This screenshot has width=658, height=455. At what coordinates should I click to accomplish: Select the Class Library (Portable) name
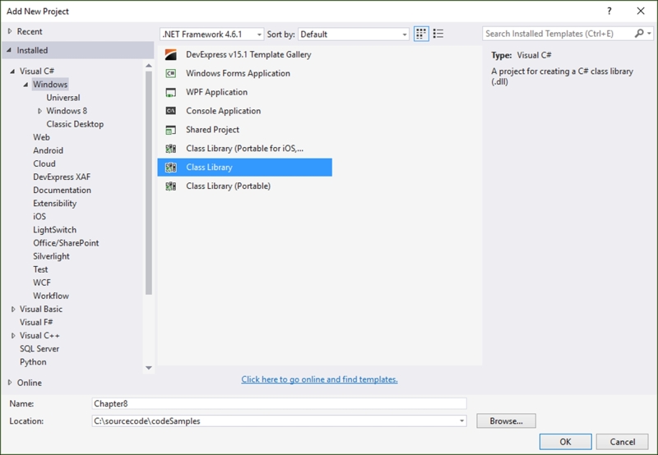click(x=229, y=186)
